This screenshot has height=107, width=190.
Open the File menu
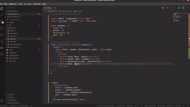pyautogui.click(x=1, y=4)
